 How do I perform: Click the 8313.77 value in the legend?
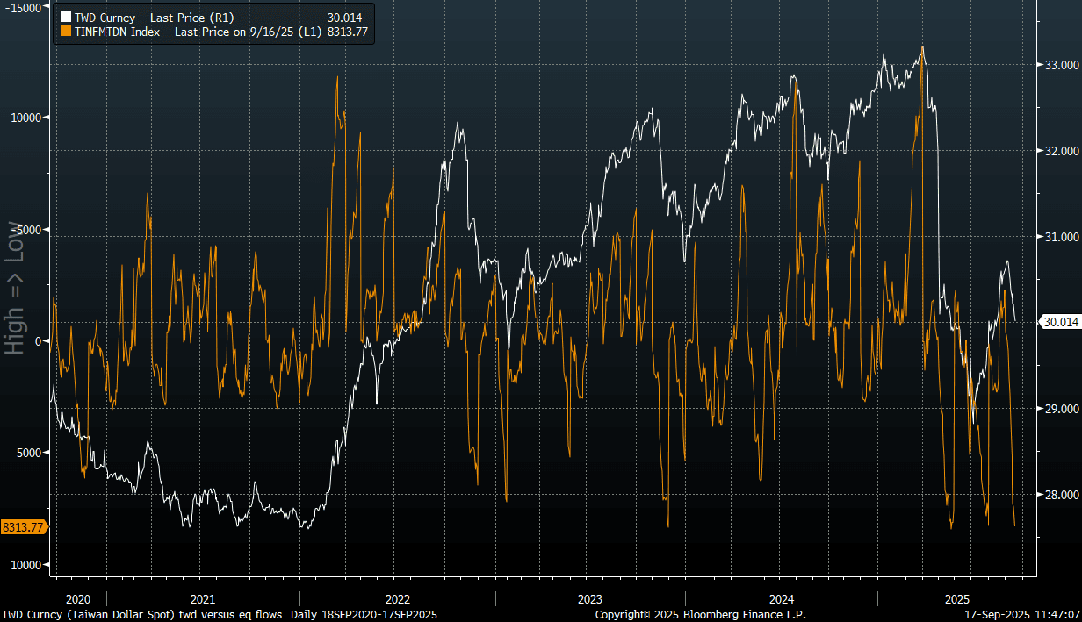point(345,32)
